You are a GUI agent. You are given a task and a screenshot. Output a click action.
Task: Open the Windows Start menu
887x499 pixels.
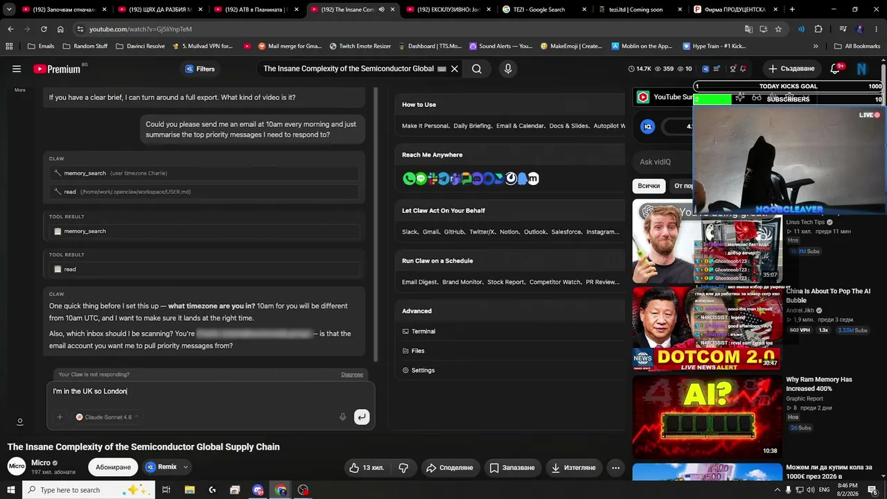pos(11,490)
